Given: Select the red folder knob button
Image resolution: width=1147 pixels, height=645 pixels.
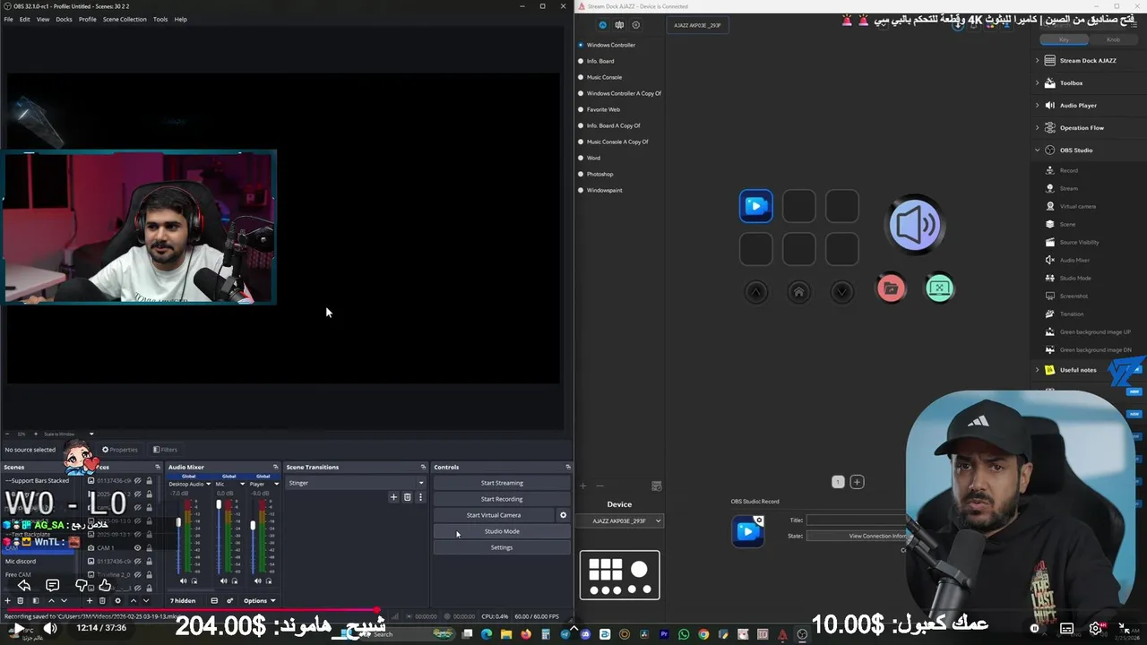Looking at the screenshot, I should point(891,288).
